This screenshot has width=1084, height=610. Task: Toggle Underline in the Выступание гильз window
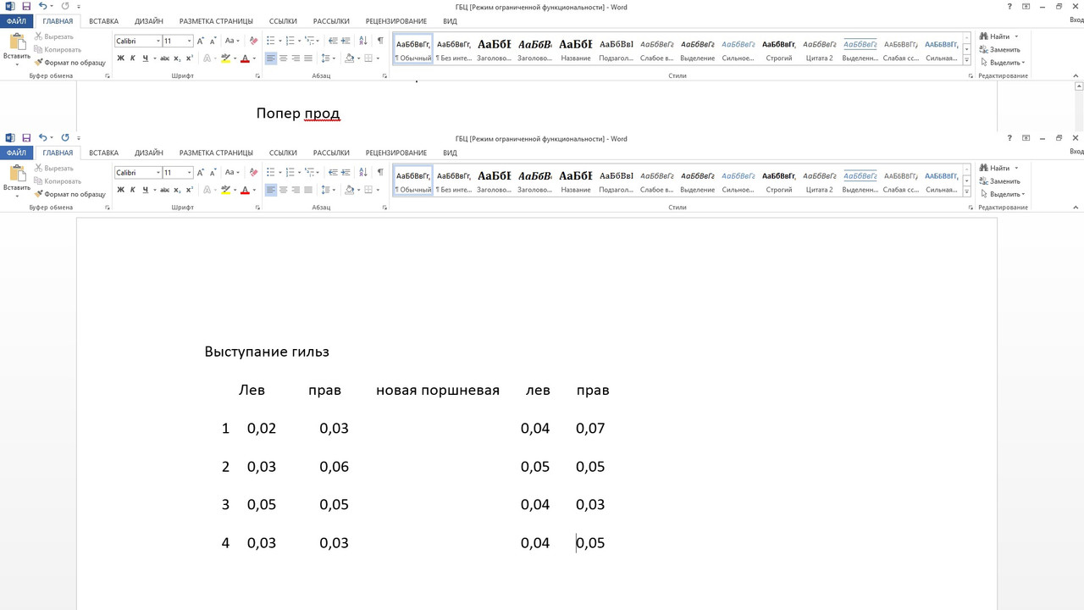click(145, 190)
